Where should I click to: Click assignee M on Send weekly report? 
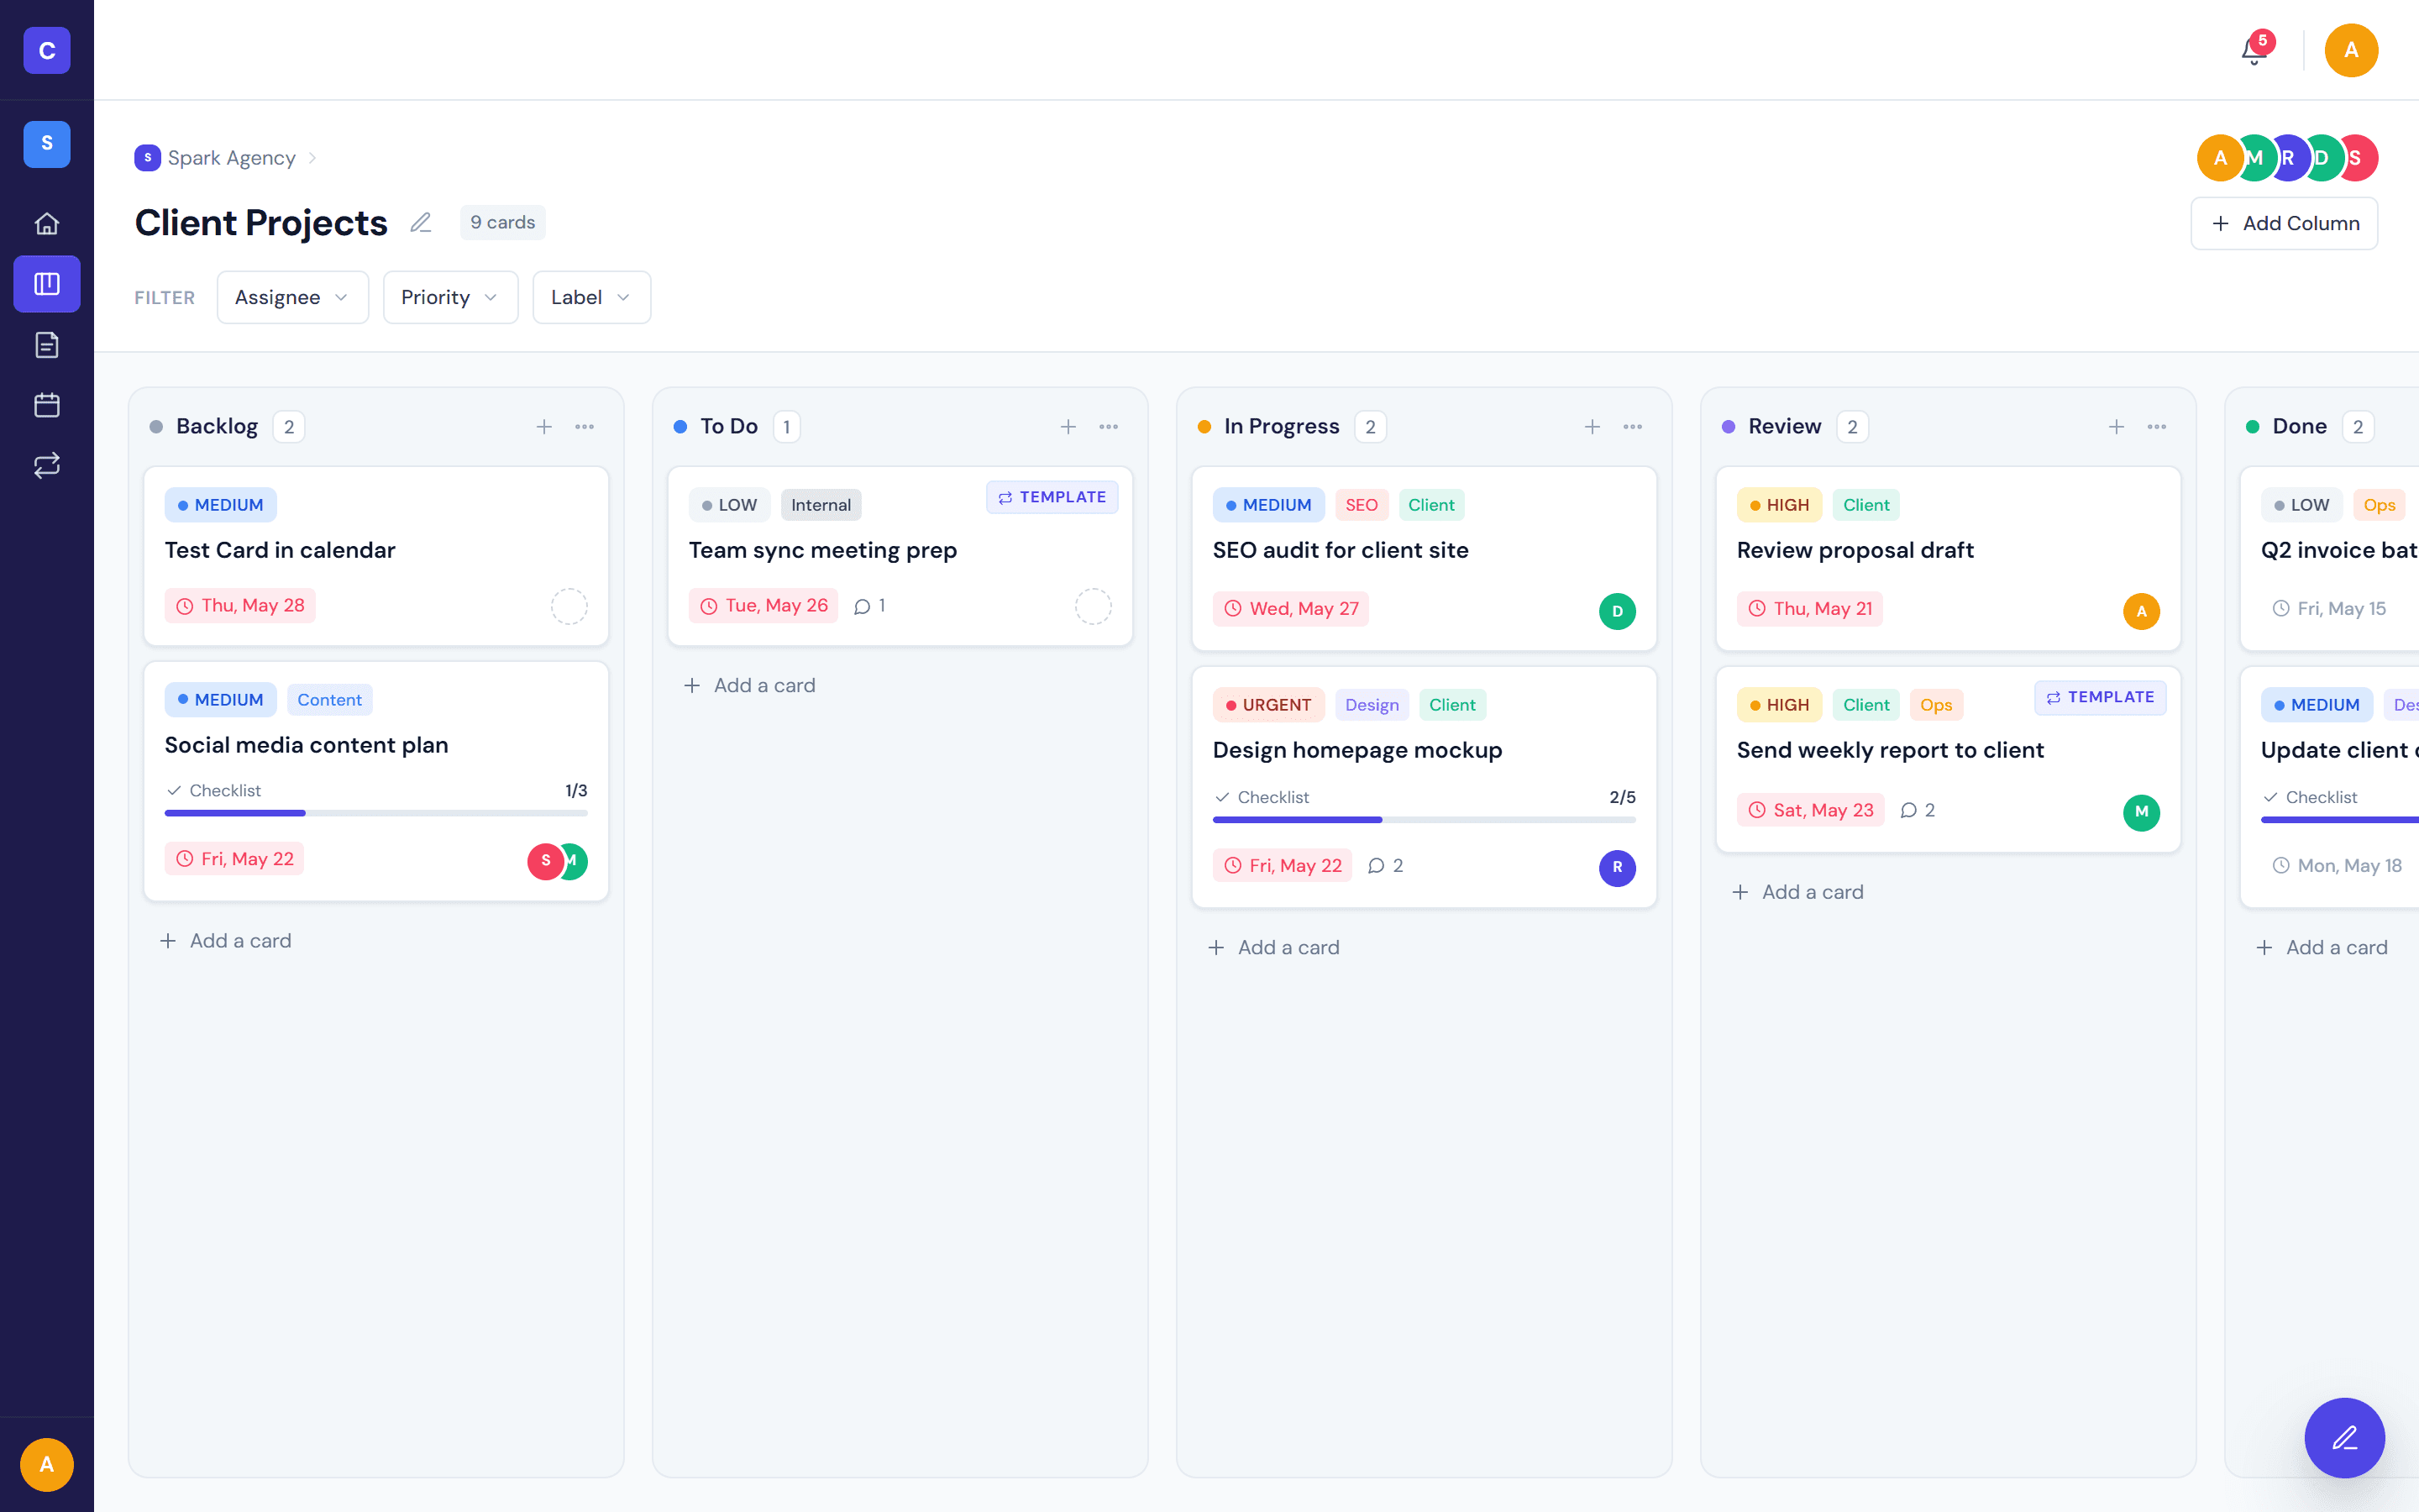pos(2141,812)
